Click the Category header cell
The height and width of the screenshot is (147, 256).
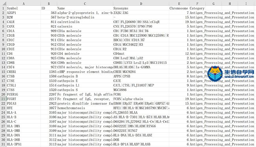(x=197, y=8)
